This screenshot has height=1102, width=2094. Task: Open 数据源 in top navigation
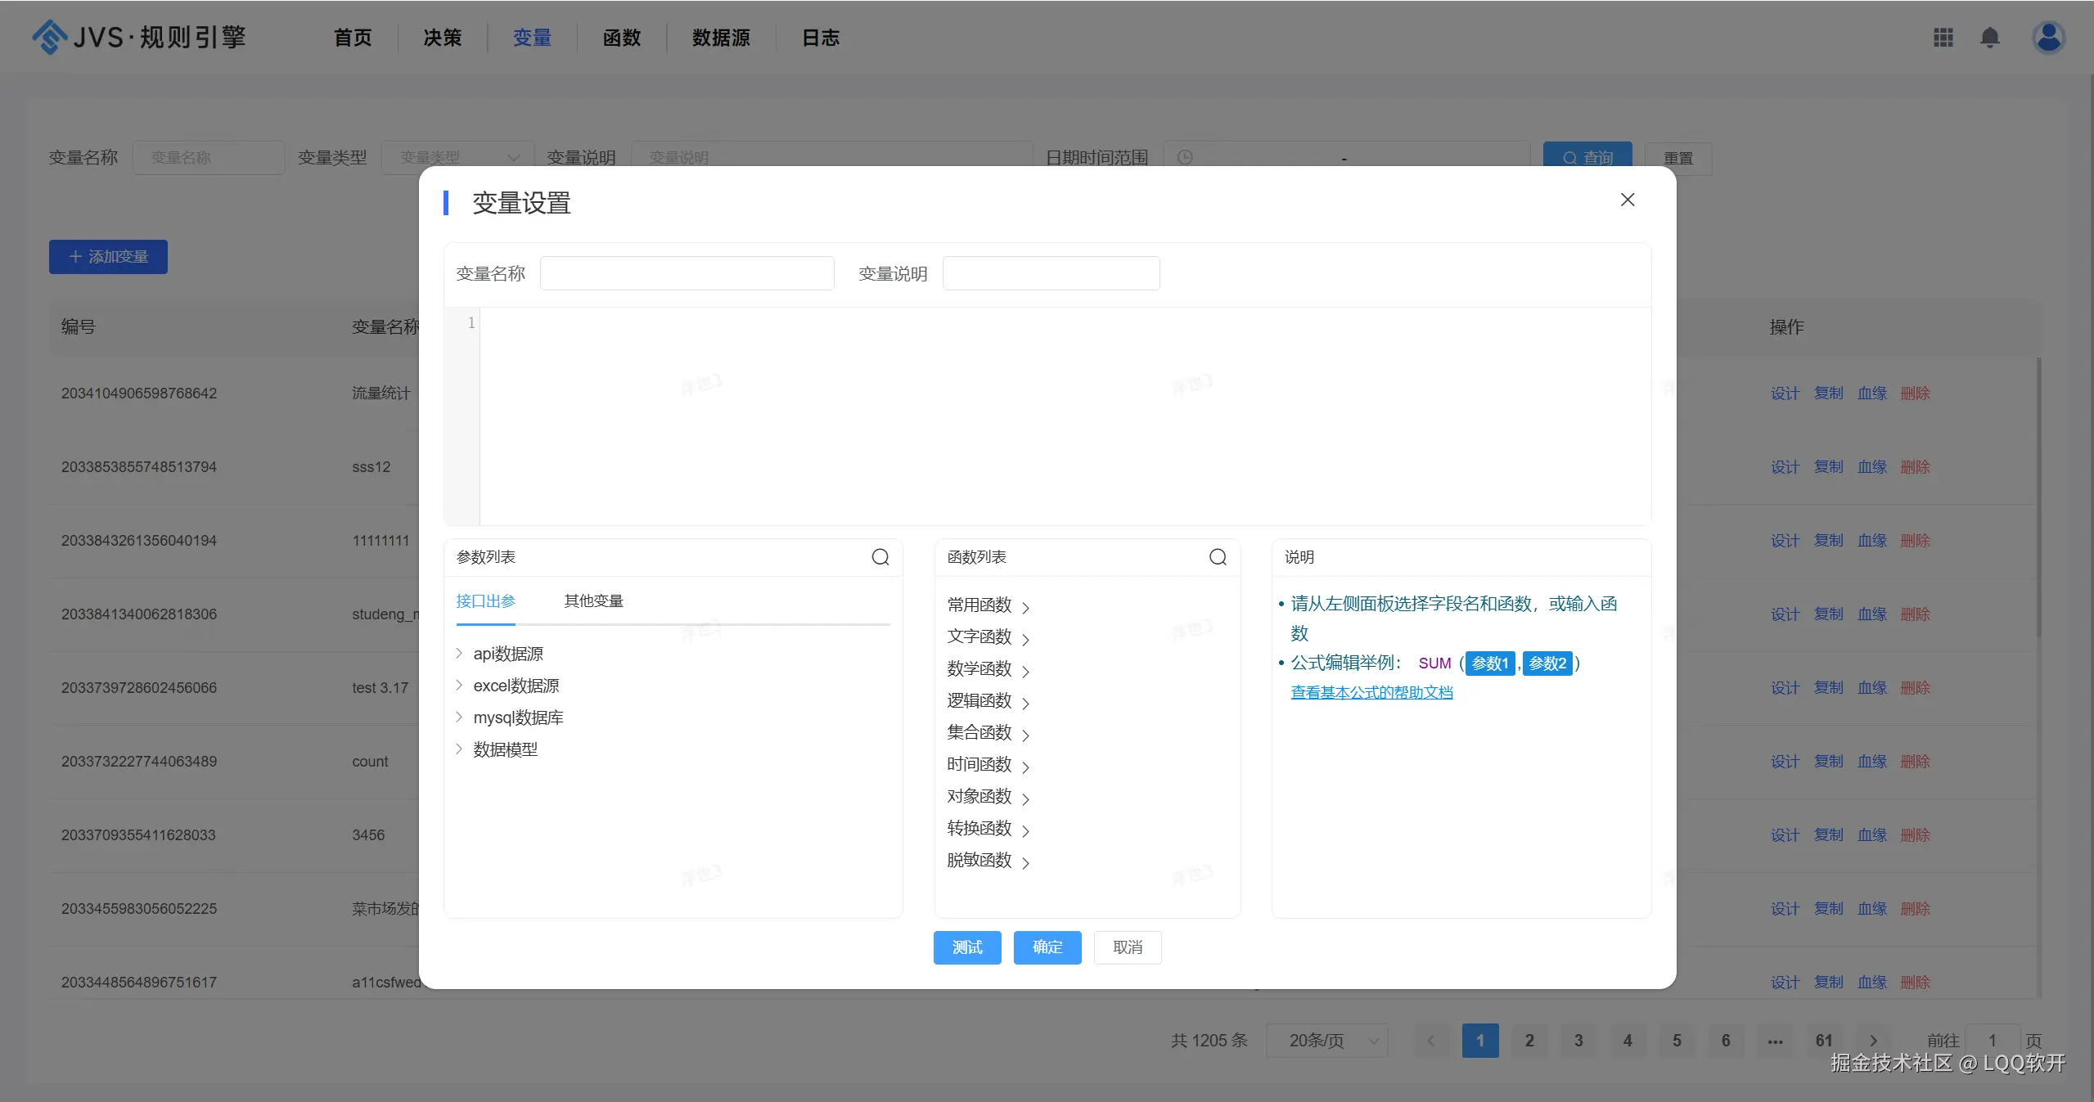pyautogui.click(x=720, y=38)
